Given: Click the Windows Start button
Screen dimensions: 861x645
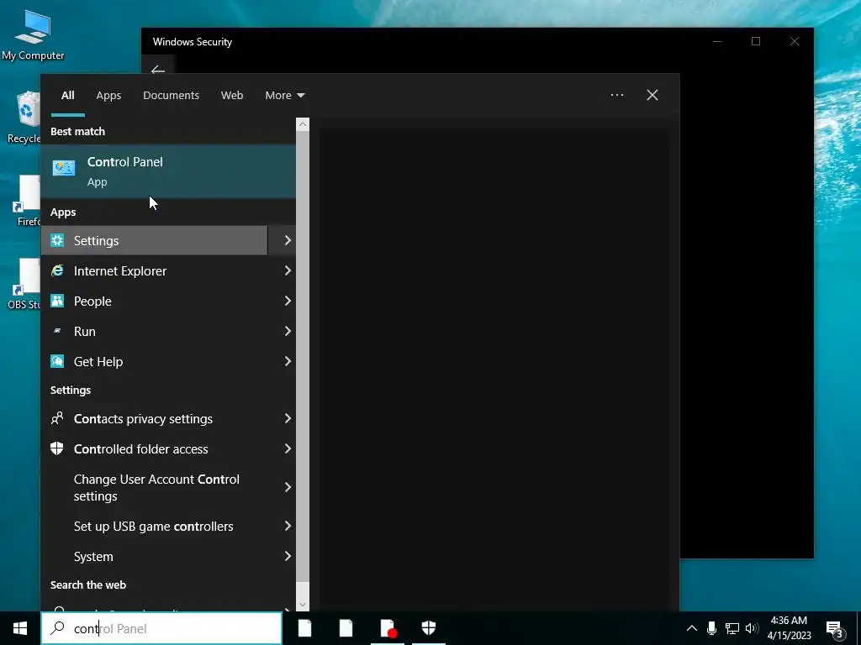Looking at the screenshot, I should 20,628.
